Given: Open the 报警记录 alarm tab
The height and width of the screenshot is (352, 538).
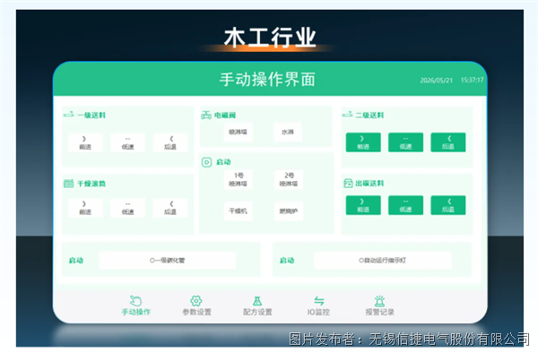Looking at the screenshot, I should [x=379, y=305].
